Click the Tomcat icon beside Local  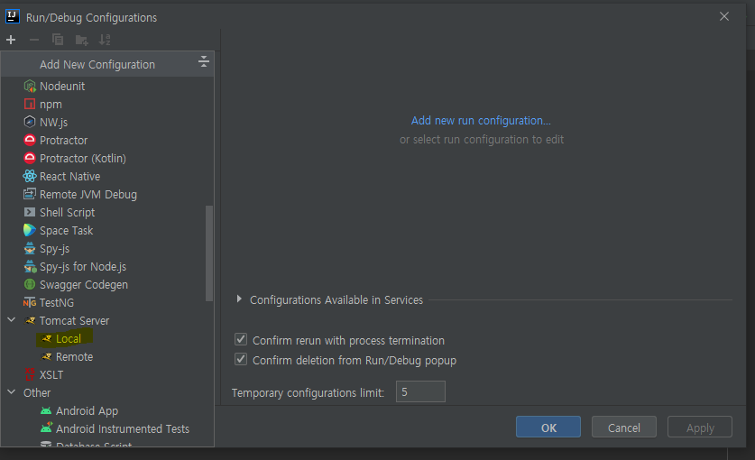(x=46, y=338)
